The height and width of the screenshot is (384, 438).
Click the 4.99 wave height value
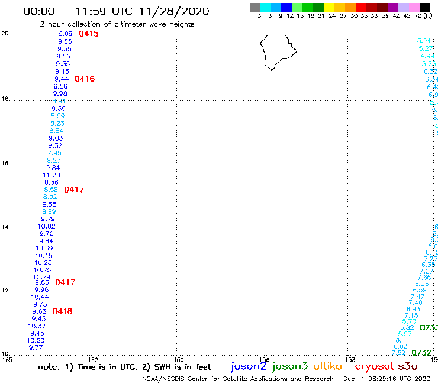click(427, 56)
